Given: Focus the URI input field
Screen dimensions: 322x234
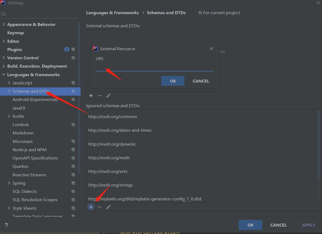Looking at the screenshot, I should coord(155,67).
